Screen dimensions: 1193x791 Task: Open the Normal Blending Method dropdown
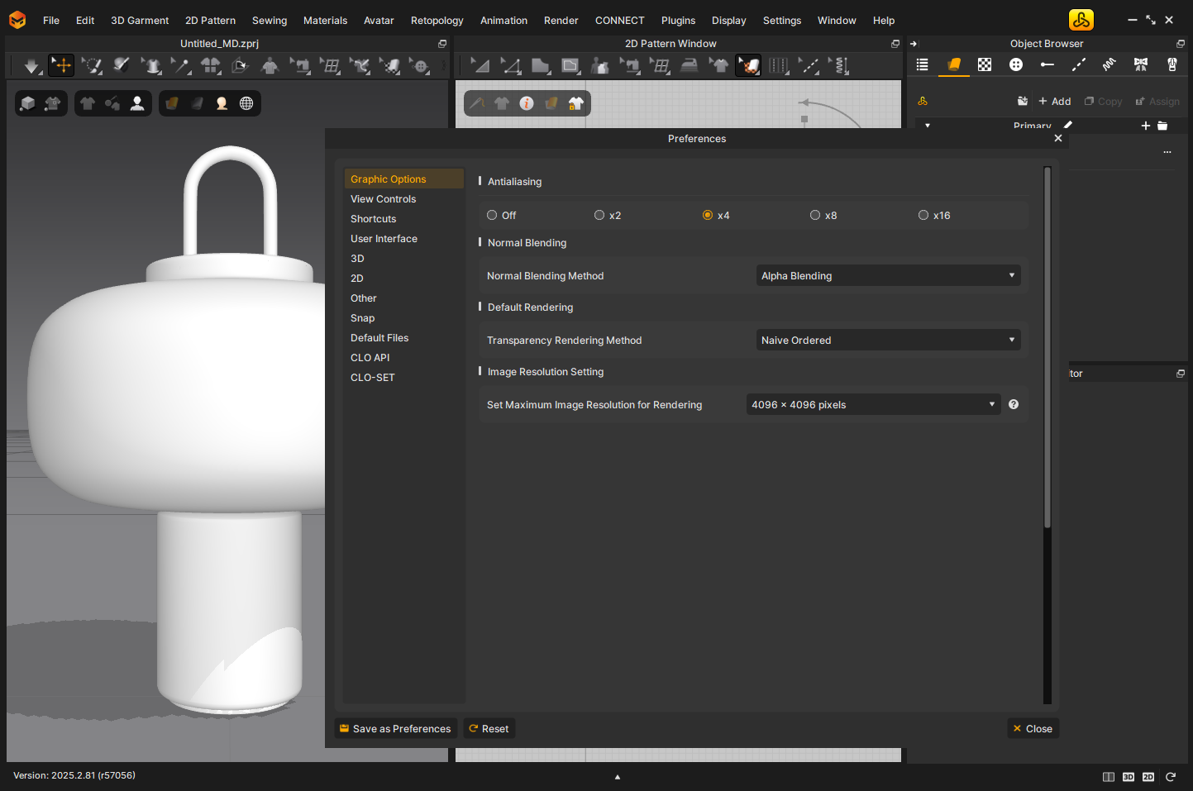(888, 276)
